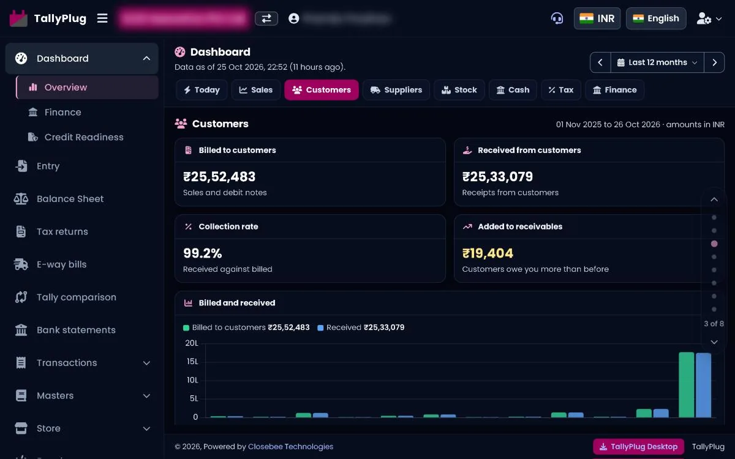Click the Balance Sheet scales icon
Viewport: 735px width, 459px height.
pos(21,199)
